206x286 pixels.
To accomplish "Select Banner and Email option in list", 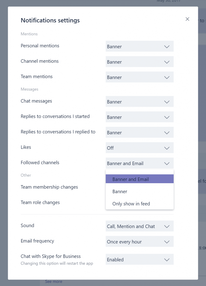I will (140, 179).
